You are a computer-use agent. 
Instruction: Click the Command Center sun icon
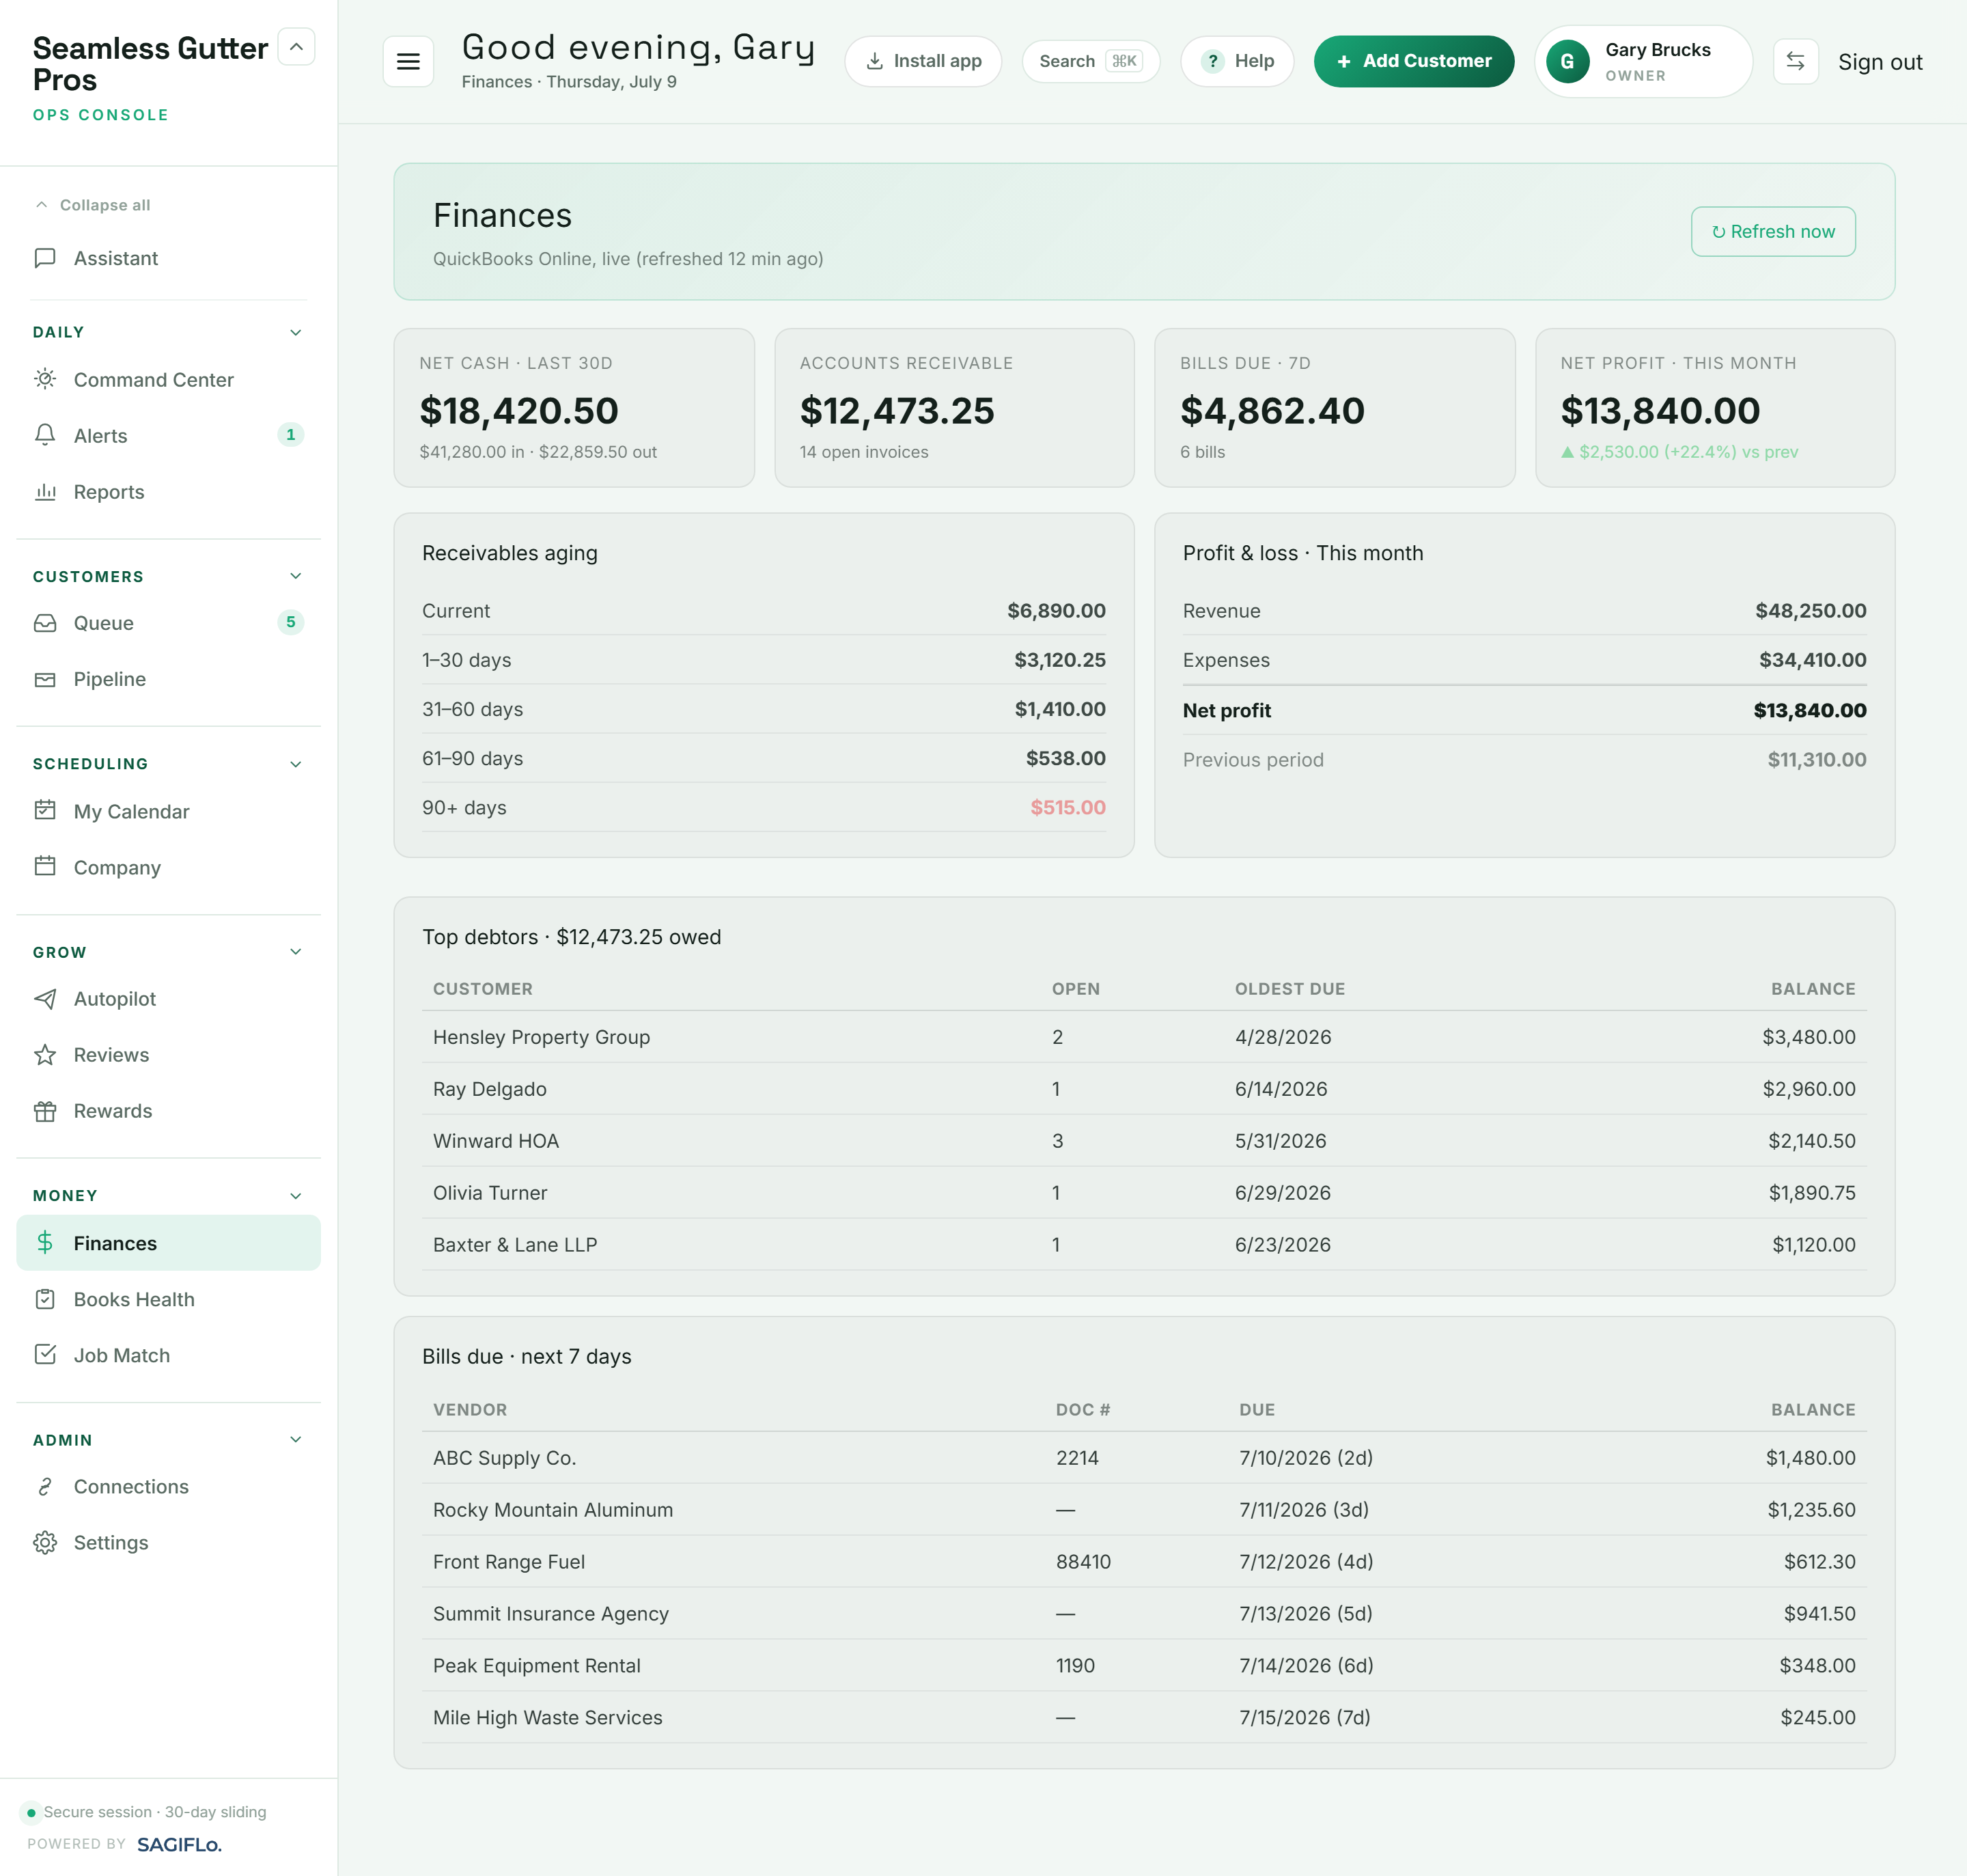45,379
